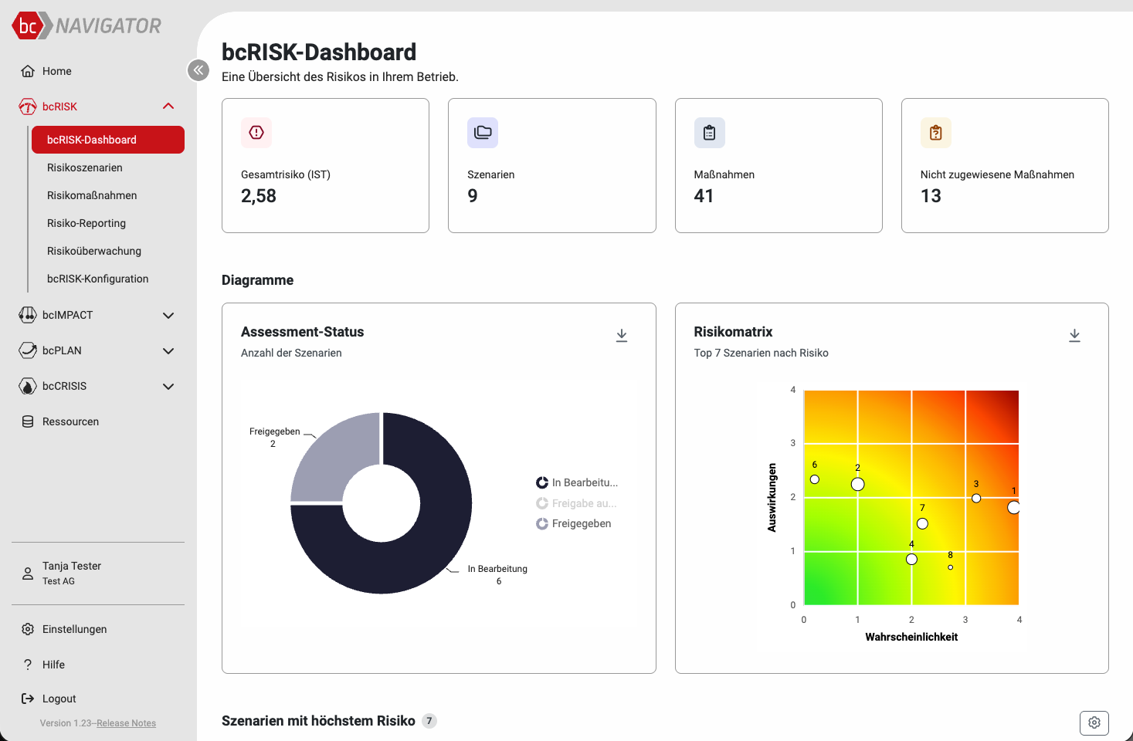Download the Risikomatrix diagram
This screenshot has width=1133, height=741.
pyautogui.click(x=1074, y=336)
